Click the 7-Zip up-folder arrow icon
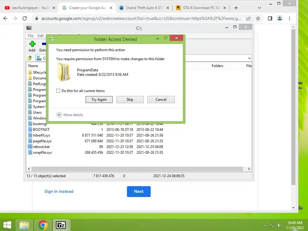The image size is (308, 231). pos(30,58)
